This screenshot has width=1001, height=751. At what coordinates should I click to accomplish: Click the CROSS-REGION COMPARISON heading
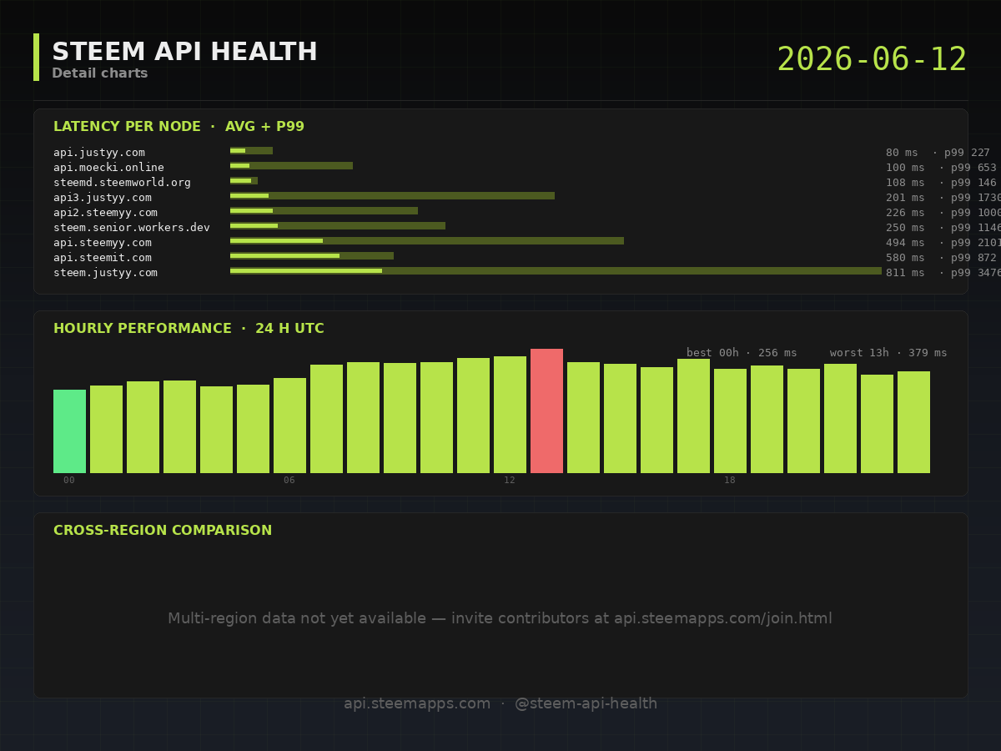[163, 531]
